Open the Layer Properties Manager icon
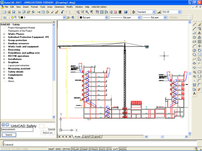The image size is (202, 151). pyautogui.click(x=5, y=17)
